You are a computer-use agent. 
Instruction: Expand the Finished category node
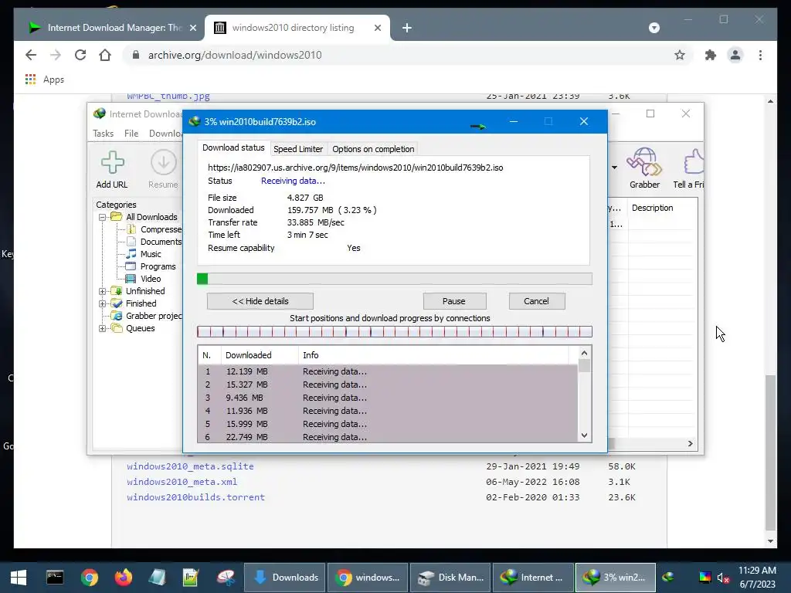(x=103, y=303)
